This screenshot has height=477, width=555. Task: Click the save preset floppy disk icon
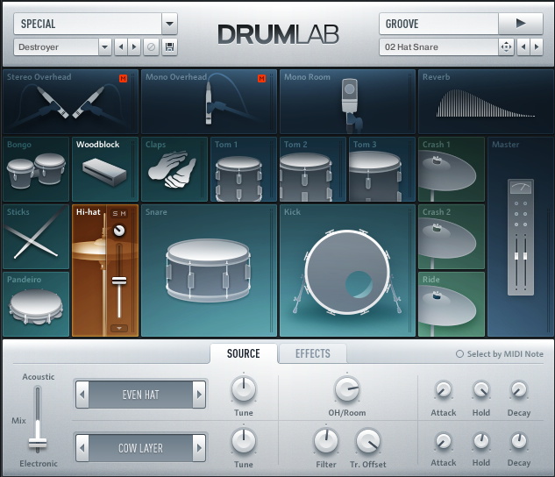point(169,46)
